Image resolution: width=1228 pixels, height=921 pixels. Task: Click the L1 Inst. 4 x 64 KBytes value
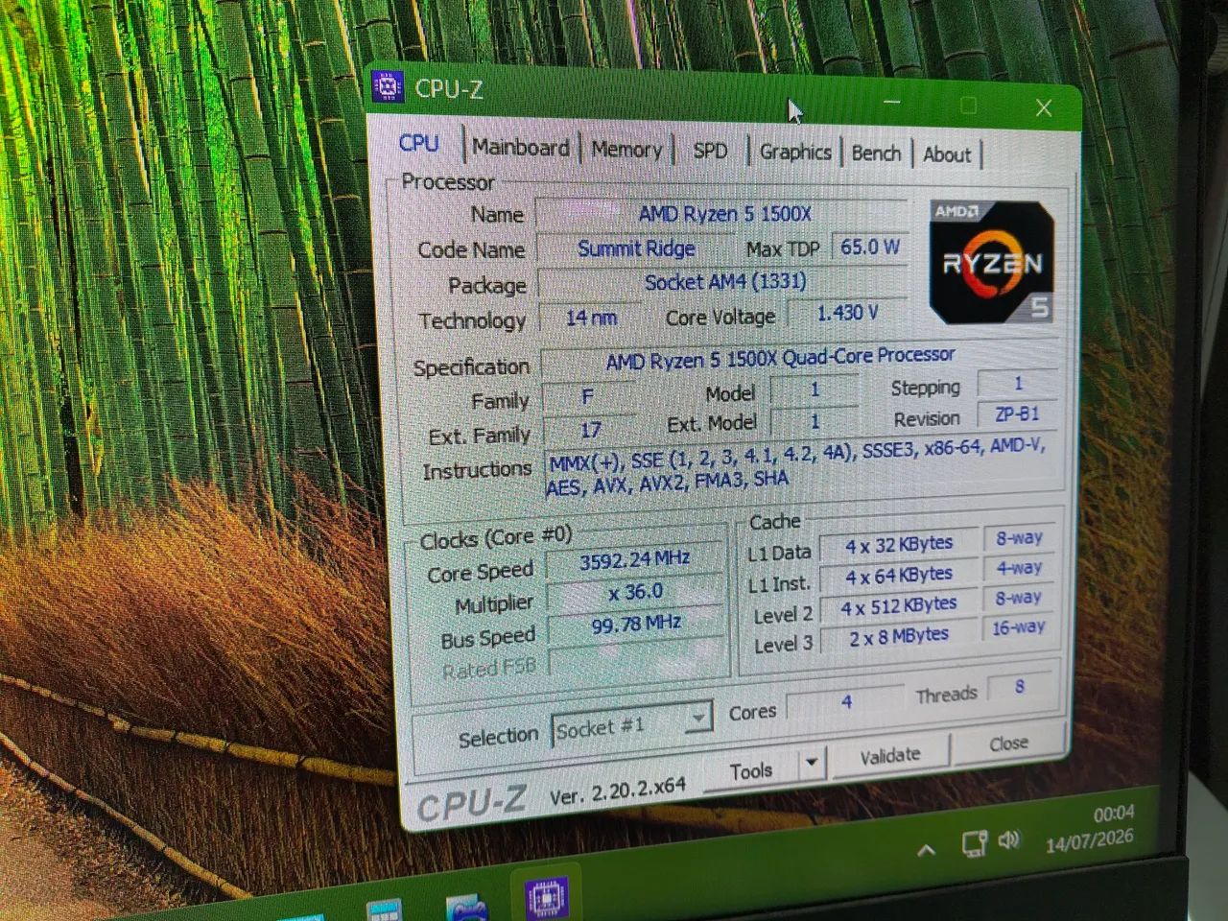point(898,576)
